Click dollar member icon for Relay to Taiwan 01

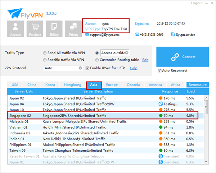coord(161,156)
